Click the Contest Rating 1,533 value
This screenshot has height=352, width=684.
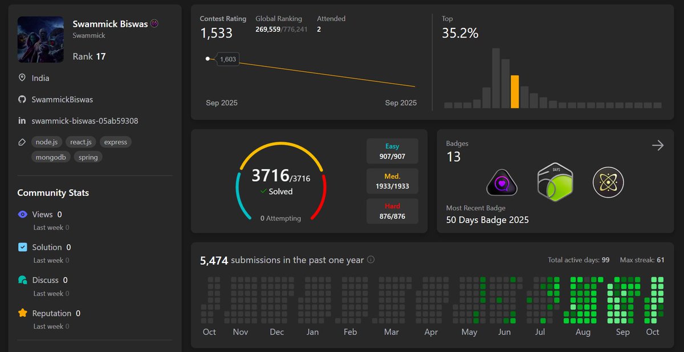(x=216, y=33)
